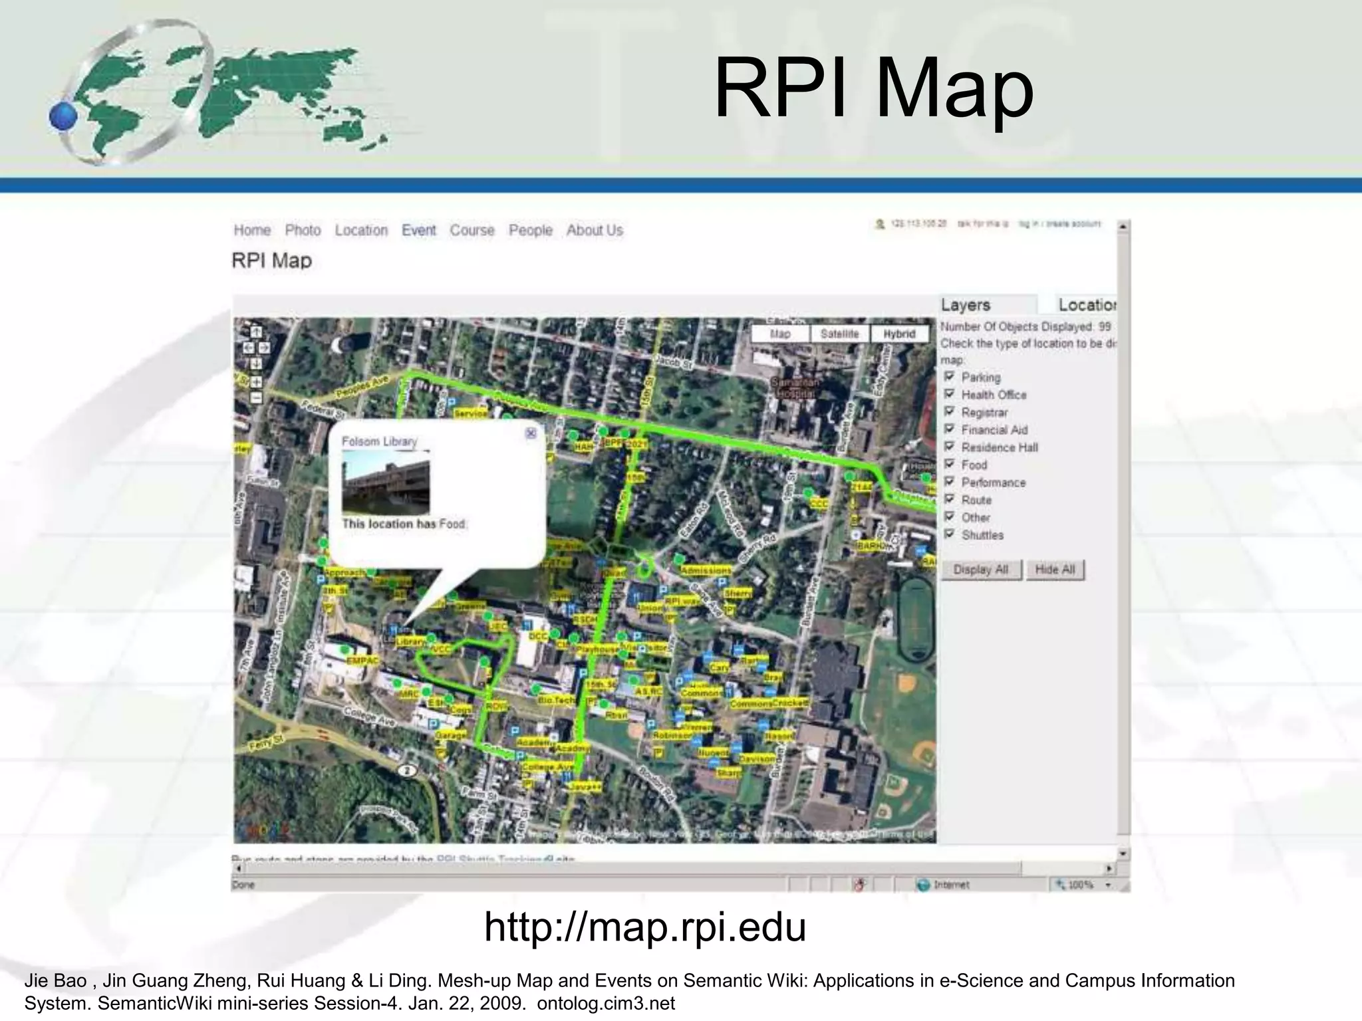The image size is (1362, 1021).
Task: Click the vertical scrollbar up arrow
Action: [1123, 227]
